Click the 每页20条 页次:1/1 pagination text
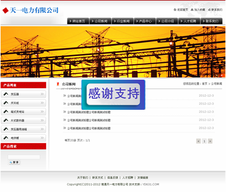 (x=77, y=140)
